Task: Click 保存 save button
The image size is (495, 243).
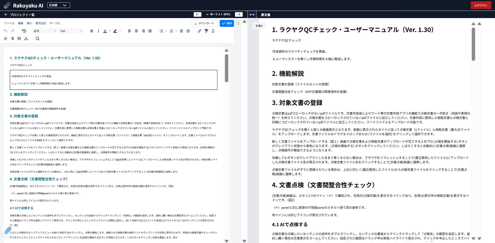Action: pyautogui.click(x=227, y=23)
